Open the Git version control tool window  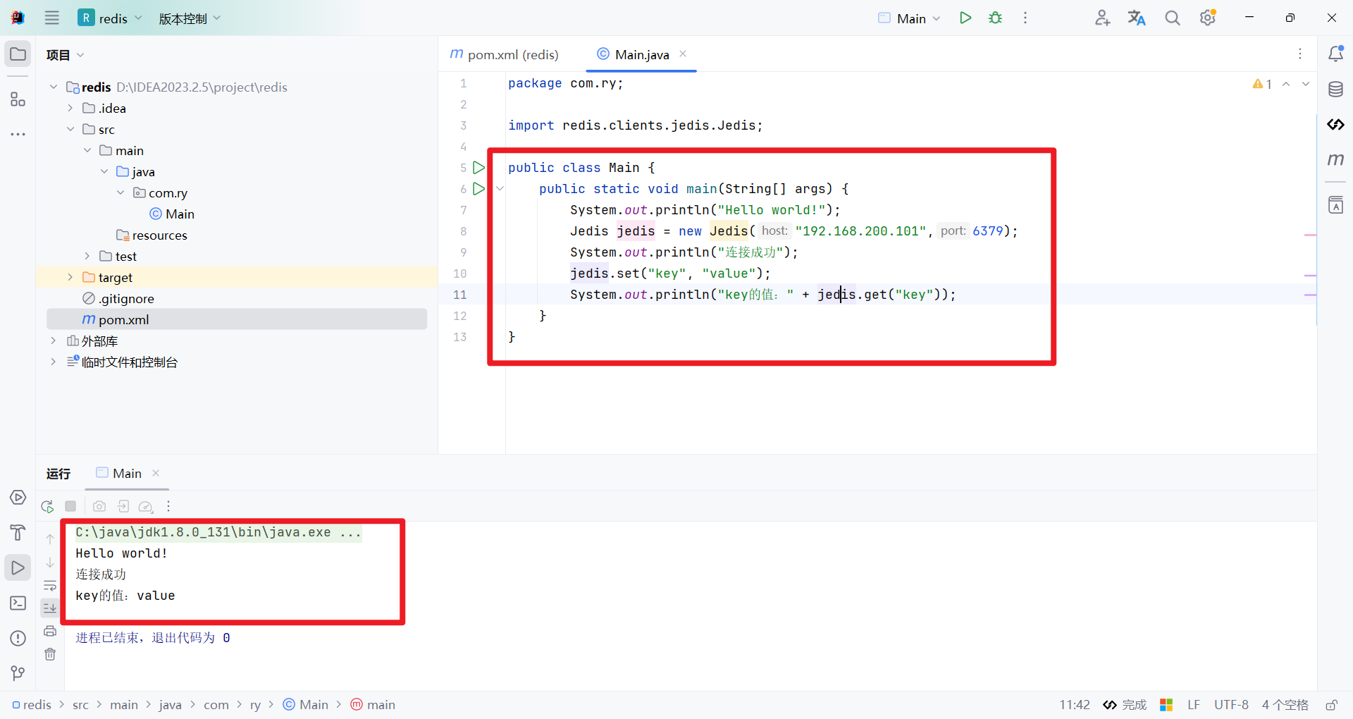coord(18,673)
